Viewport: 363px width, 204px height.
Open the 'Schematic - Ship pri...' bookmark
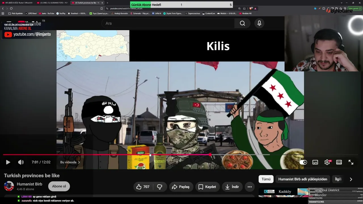(140, 13)
